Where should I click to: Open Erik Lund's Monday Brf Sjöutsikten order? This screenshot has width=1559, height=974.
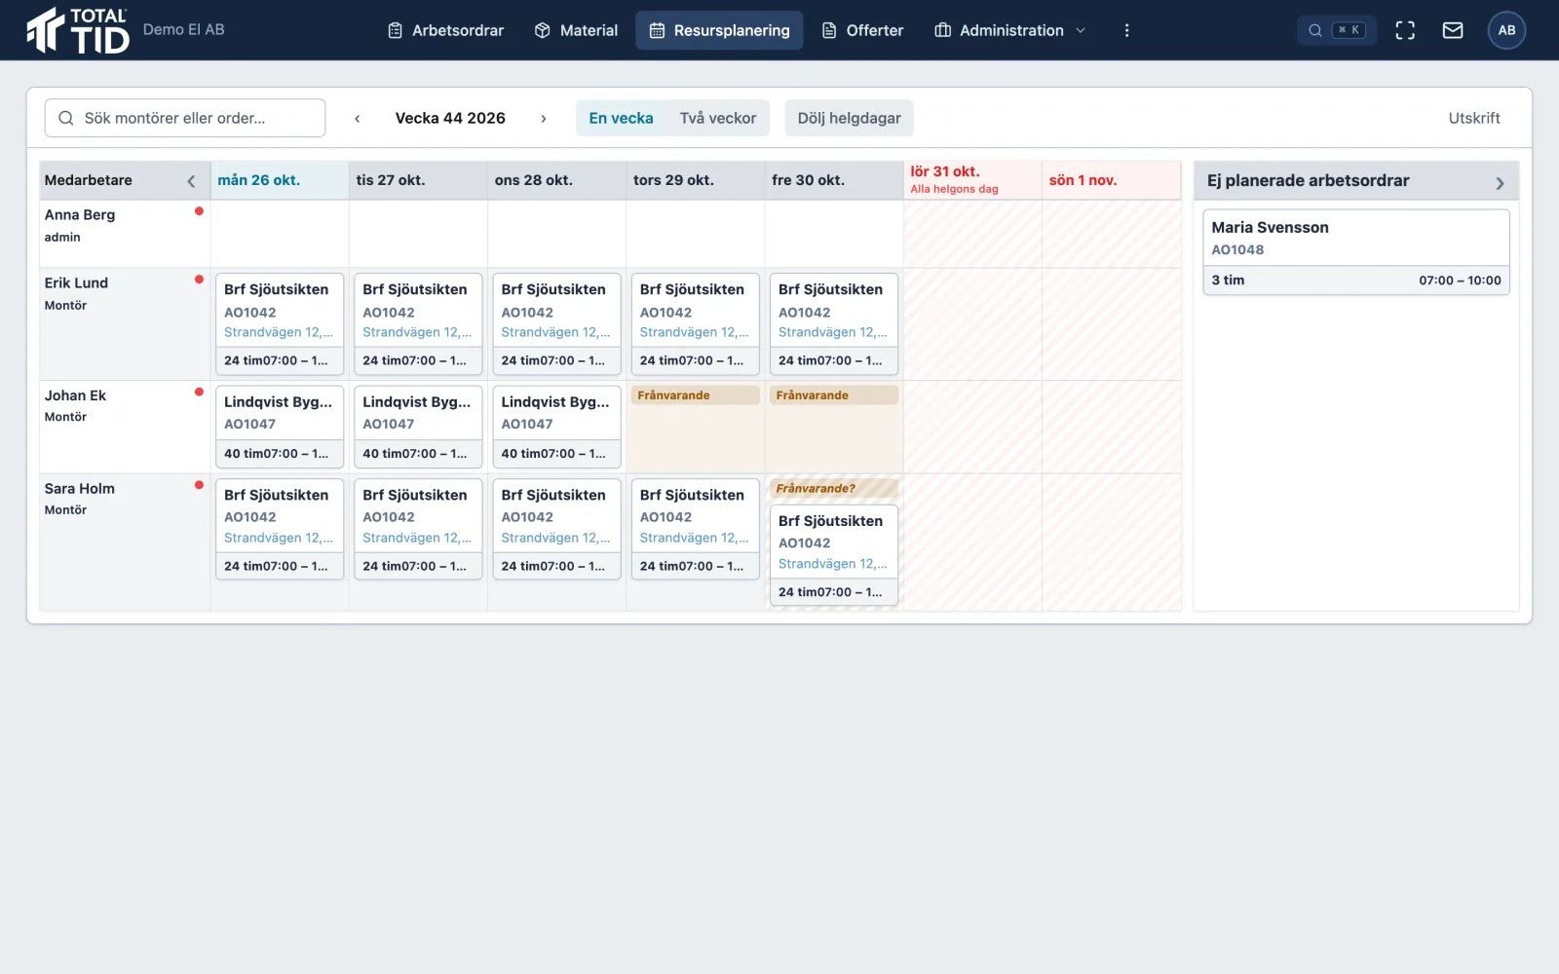pos(280,324)
